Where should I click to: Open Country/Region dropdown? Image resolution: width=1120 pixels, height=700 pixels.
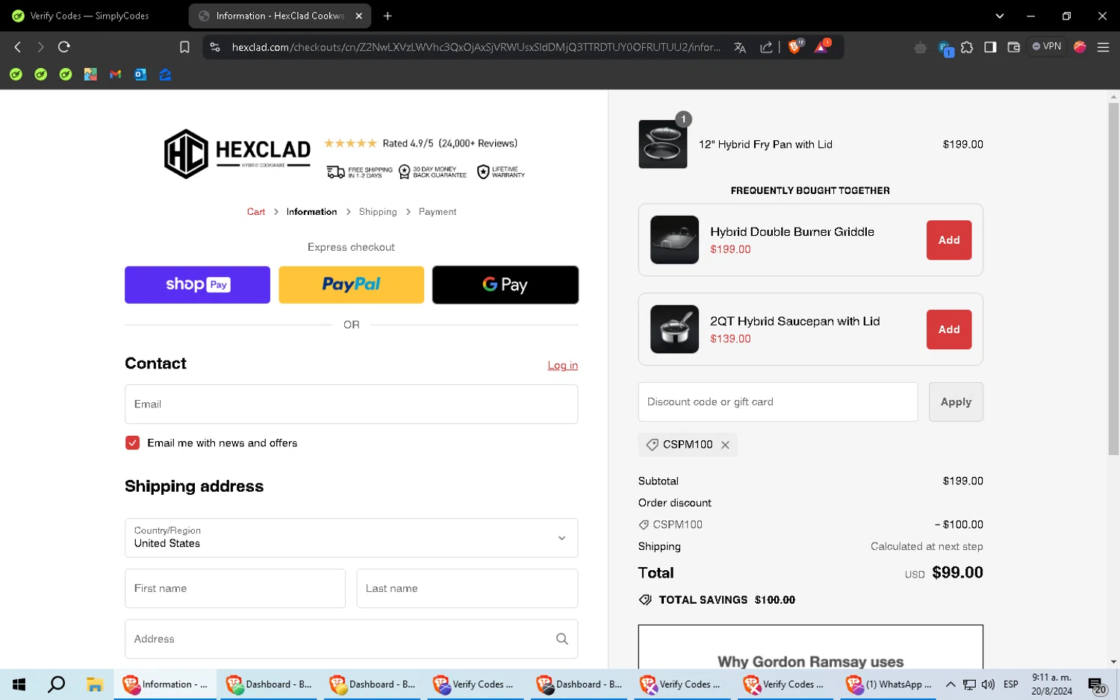pyautogui.click(x=351, y=538)
